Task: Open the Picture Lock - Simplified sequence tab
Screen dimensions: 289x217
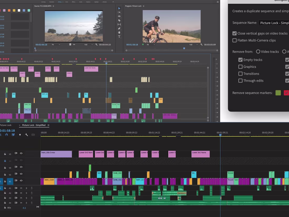Action: tap(34, 125)
